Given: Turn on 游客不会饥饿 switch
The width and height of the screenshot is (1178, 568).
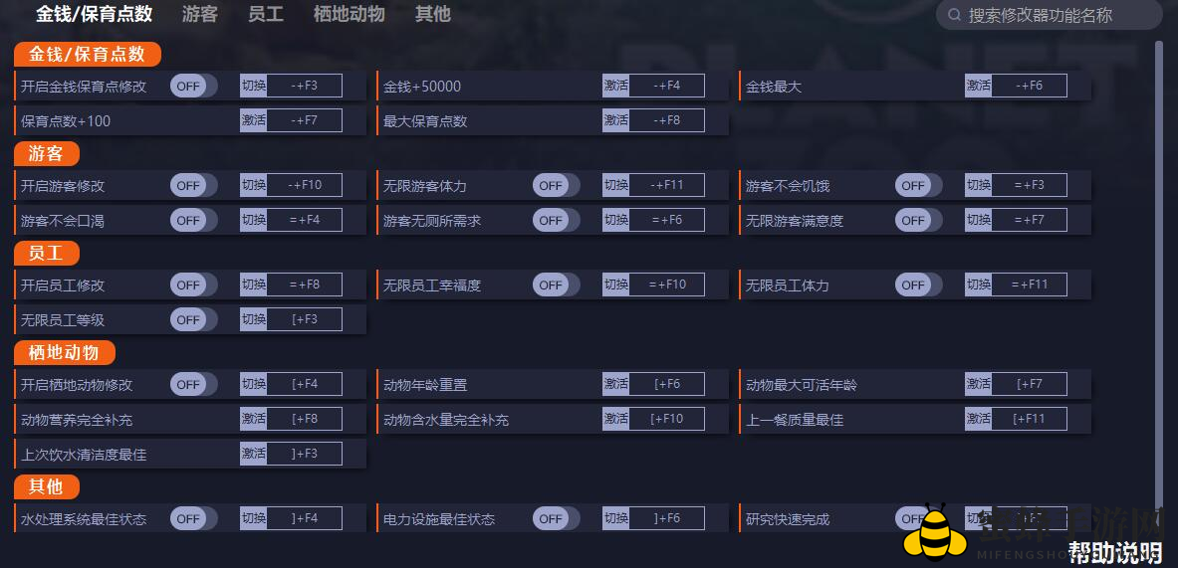Looking at the screenshot, I should pos(918,185).
